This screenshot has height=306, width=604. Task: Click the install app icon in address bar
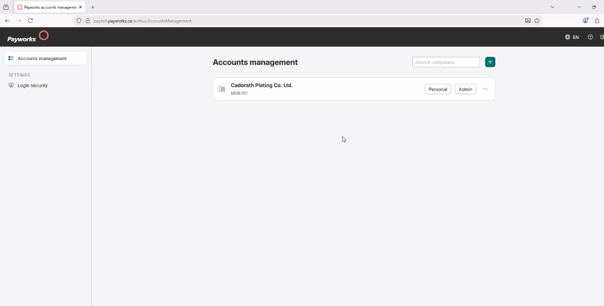(x=528, y=21)
